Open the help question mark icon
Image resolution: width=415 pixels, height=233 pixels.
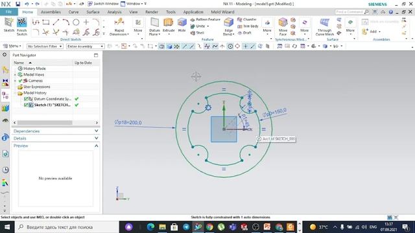click(x=391, y=12)
